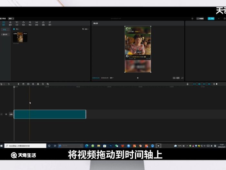
Task: Click the Delete (trash) icon
Action: point(23,84)
